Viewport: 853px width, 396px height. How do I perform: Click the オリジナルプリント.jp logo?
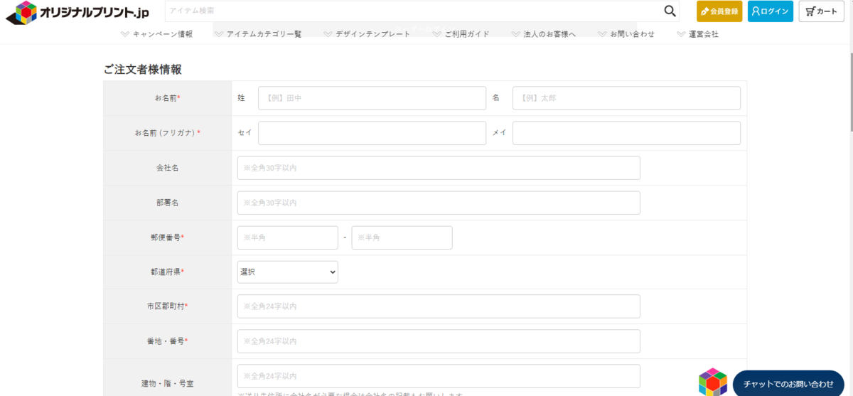[x=77, y=11]
